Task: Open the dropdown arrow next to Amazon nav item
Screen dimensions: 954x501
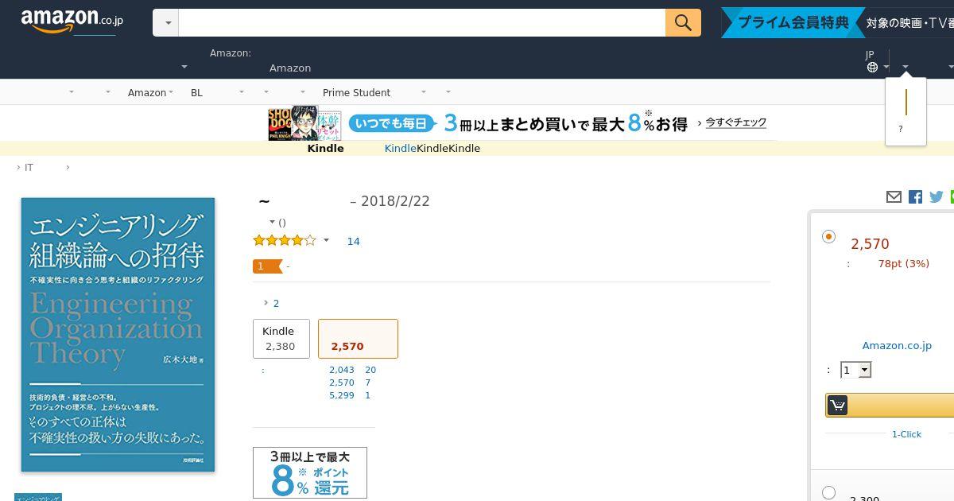Action: (172, 92)
